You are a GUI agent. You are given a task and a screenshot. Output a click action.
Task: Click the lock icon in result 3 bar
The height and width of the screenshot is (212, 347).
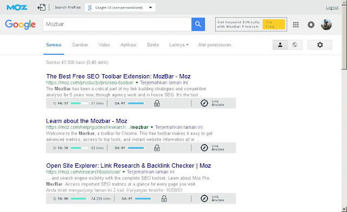[x=164, y=198]
